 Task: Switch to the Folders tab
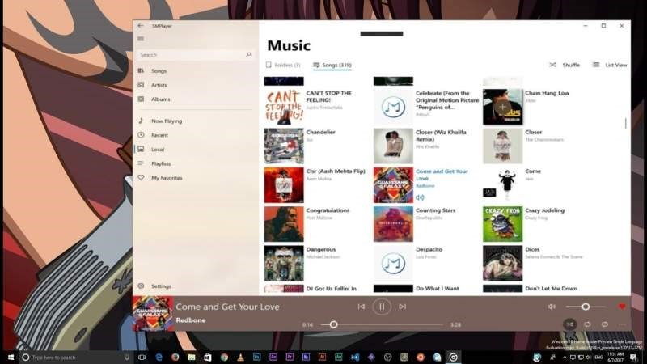pyautogui.click(x=283, y=66)
